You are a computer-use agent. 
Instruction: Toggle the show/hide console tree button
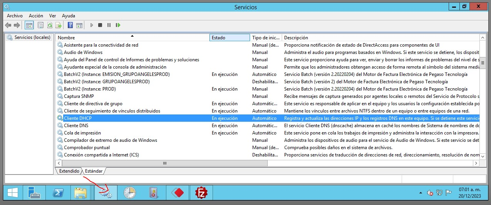pos(29,25)
